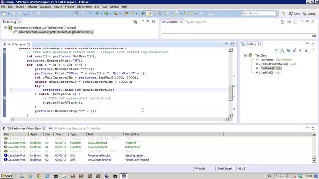Screen dimensions: 319x179
Task: Close the TestClass.java editor tab
Action: point(29,44)
